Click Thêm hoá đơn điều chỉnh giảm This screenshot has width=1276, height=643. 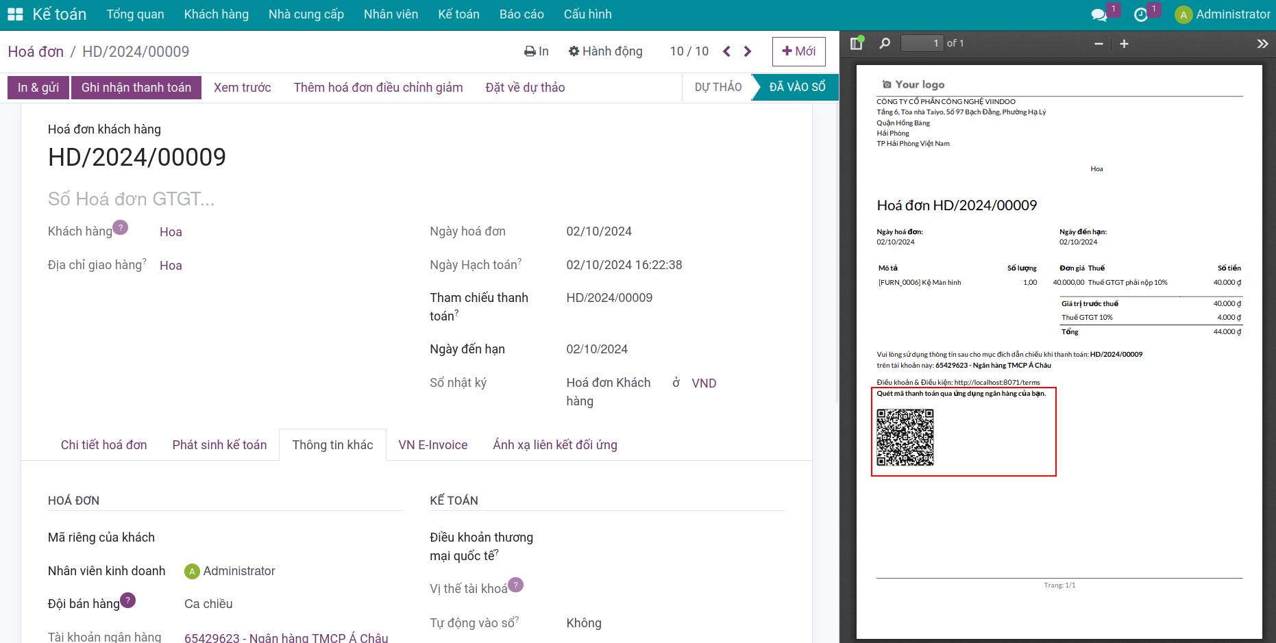click(x=378, y=88)
